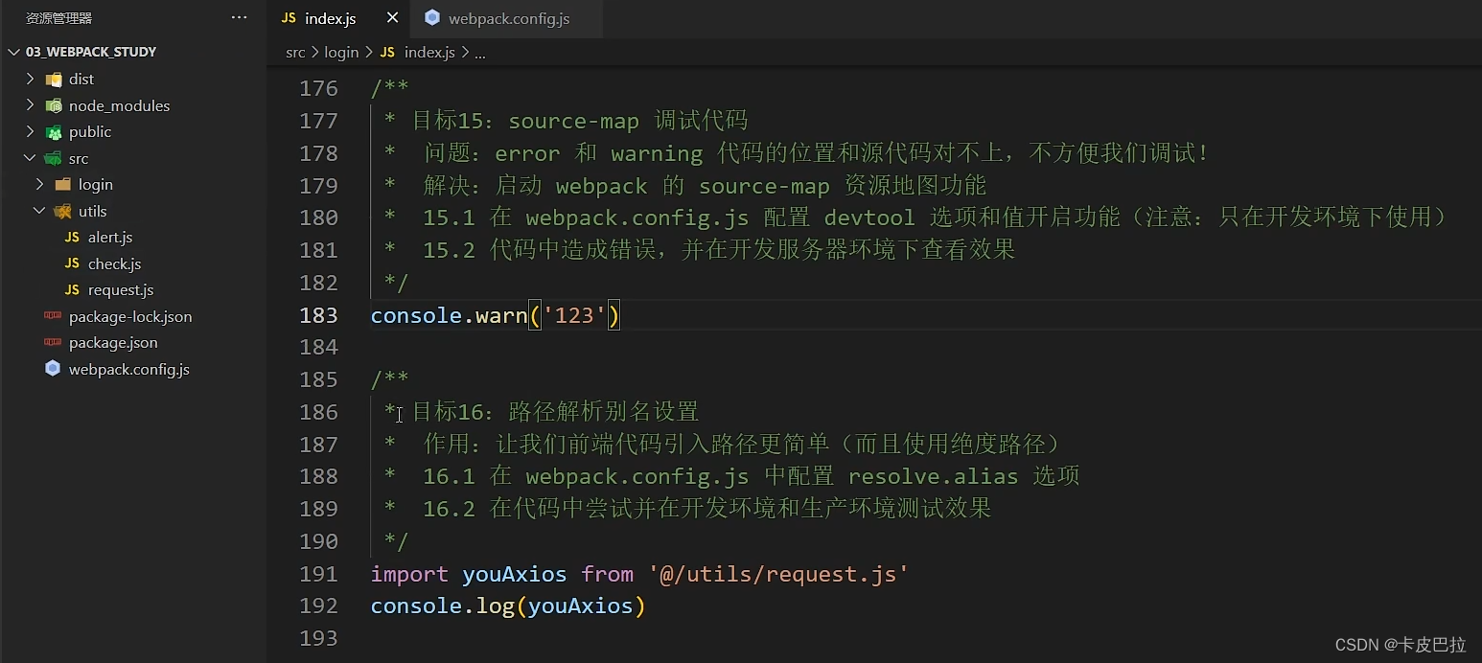Click the youAxios identifier on import line
This screenshot has width=1482, height=663.
click(x=515, y=574)
